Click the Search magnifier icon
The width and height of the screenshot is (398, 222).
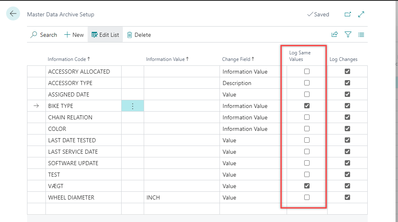click(34, 35)
